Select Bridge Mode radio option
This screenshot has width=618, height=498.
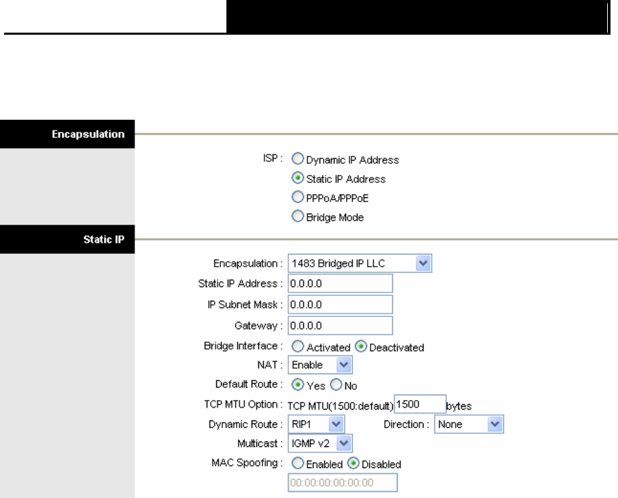298,216
